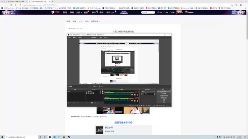Open OBS 设置 settings button
This screenshot has height=139, width=248.
pos(164,100)
